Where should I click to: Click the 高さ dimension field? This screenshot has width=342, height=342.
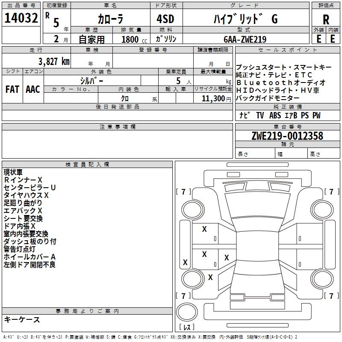point(324,153)
